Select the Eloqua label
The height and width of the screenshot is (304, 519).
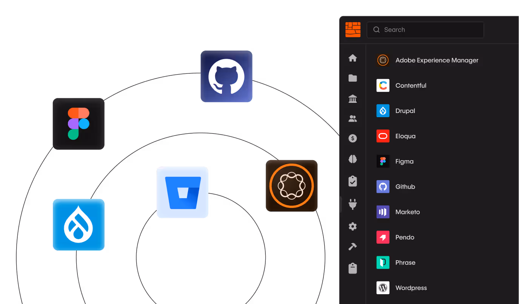[405, 136]
